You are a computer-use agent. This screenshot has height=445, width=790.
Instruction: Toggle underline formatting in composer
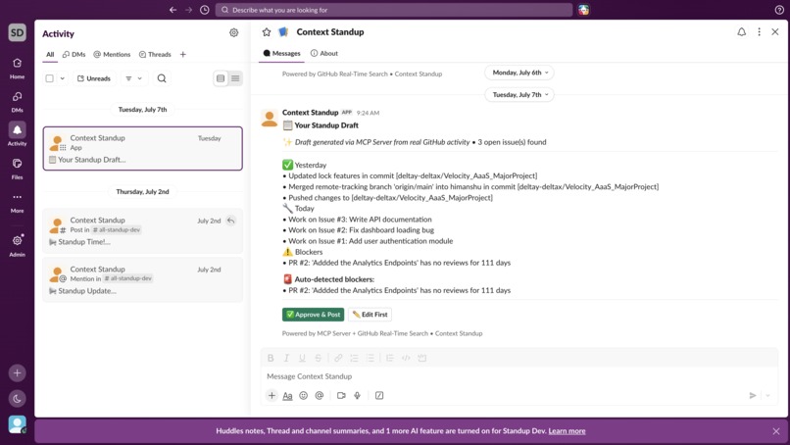[302, 358]
